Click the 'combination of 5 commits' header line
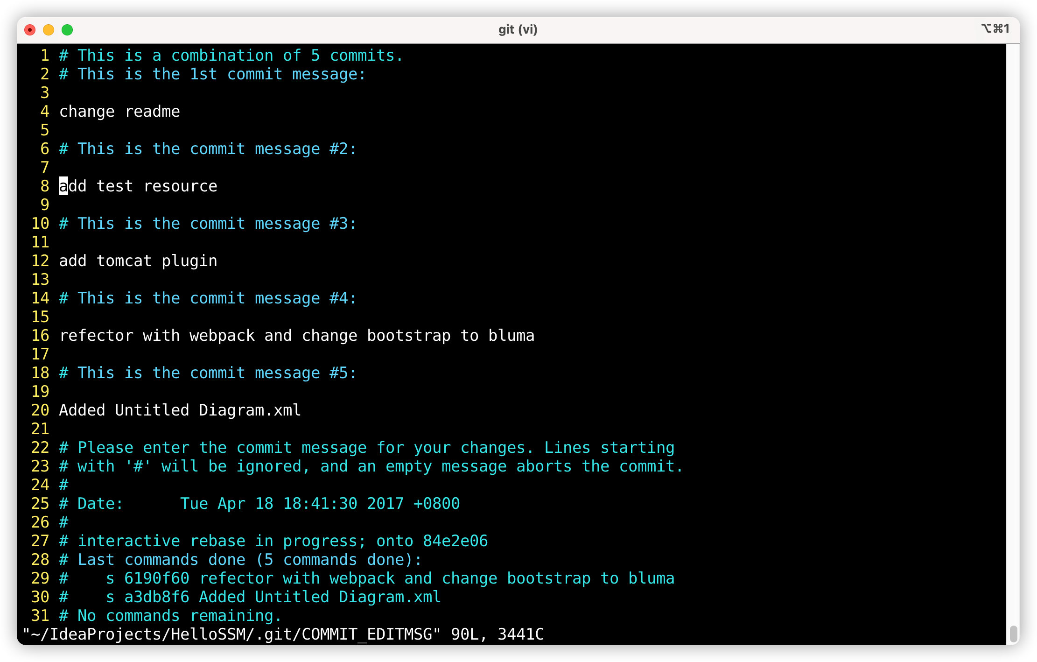 point(230,55)
